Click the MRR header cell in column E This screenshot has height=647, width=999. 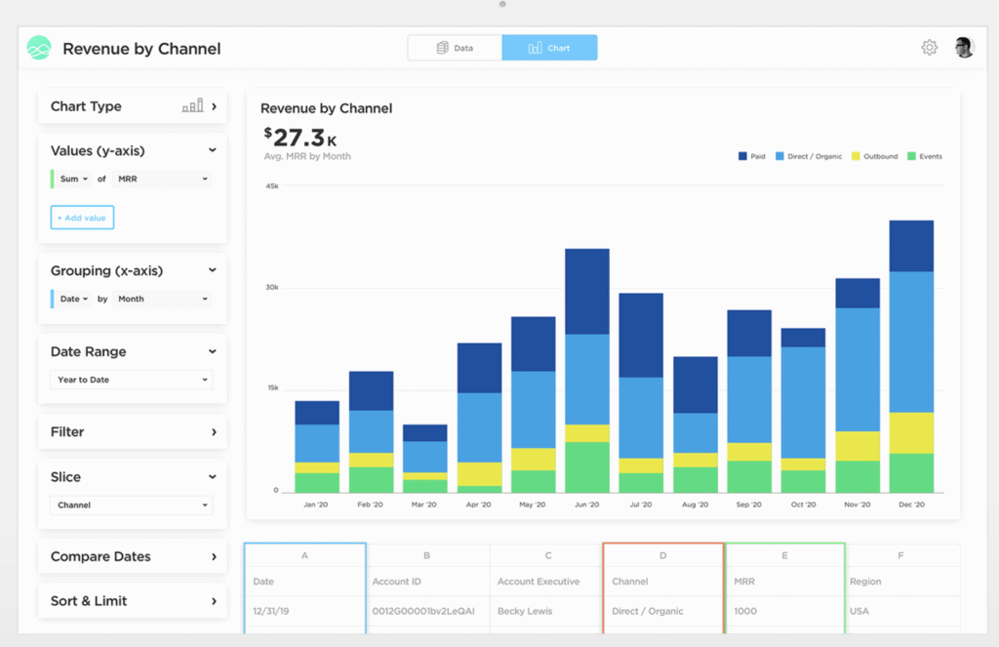[784, 582]
